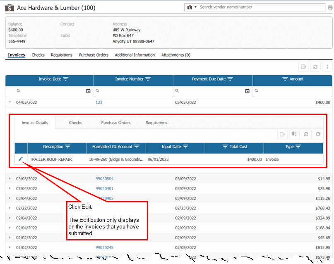Open the filter icon on Invoice Date header

coord(66,79)
